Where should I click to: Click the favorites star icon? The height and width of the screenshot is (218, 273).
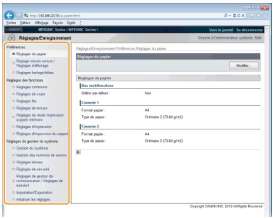pyautogui.click(x=259, y=16)
